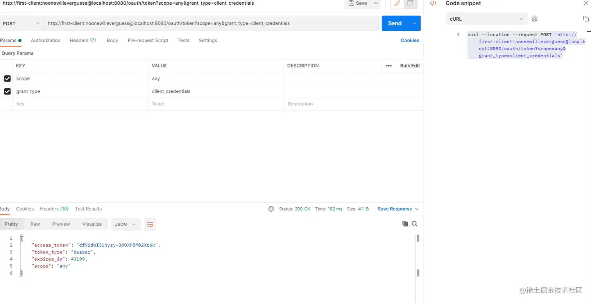This screenshot has width=591, height=303.
Task: Select the Pretty view mode
Action: 11,224
